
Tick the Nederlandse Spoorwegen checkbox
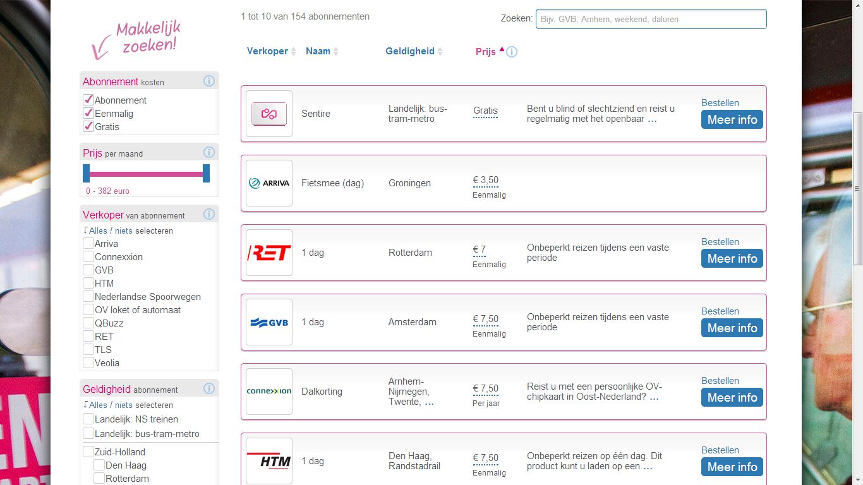tap(88, 296)
